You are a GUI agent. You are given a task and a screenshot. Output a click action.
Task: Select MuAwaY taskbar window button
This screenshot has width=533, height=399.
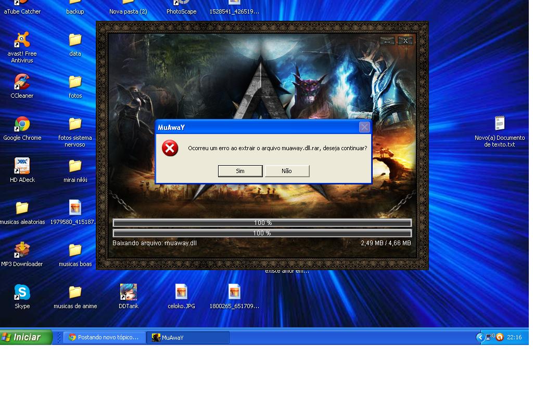tap(187, 337)
